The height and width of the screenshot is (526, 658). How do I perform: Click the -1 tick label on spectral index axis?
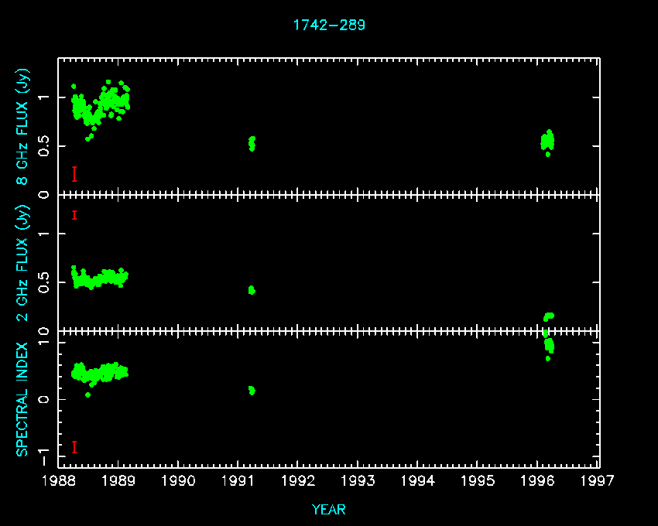pyautogui.click(x=45, y=456)
